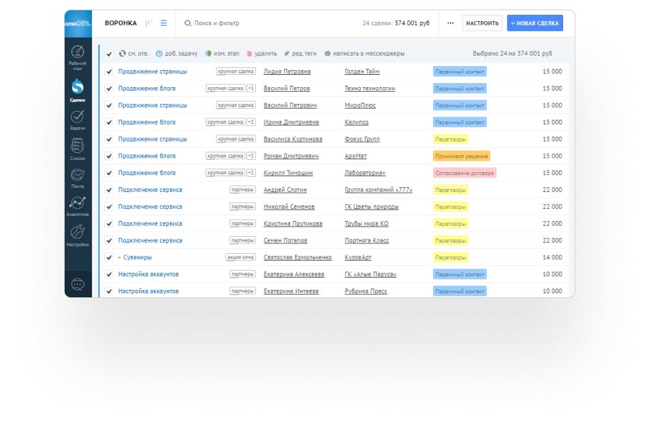Open the Голден Тайм company link

pos(362,71)
